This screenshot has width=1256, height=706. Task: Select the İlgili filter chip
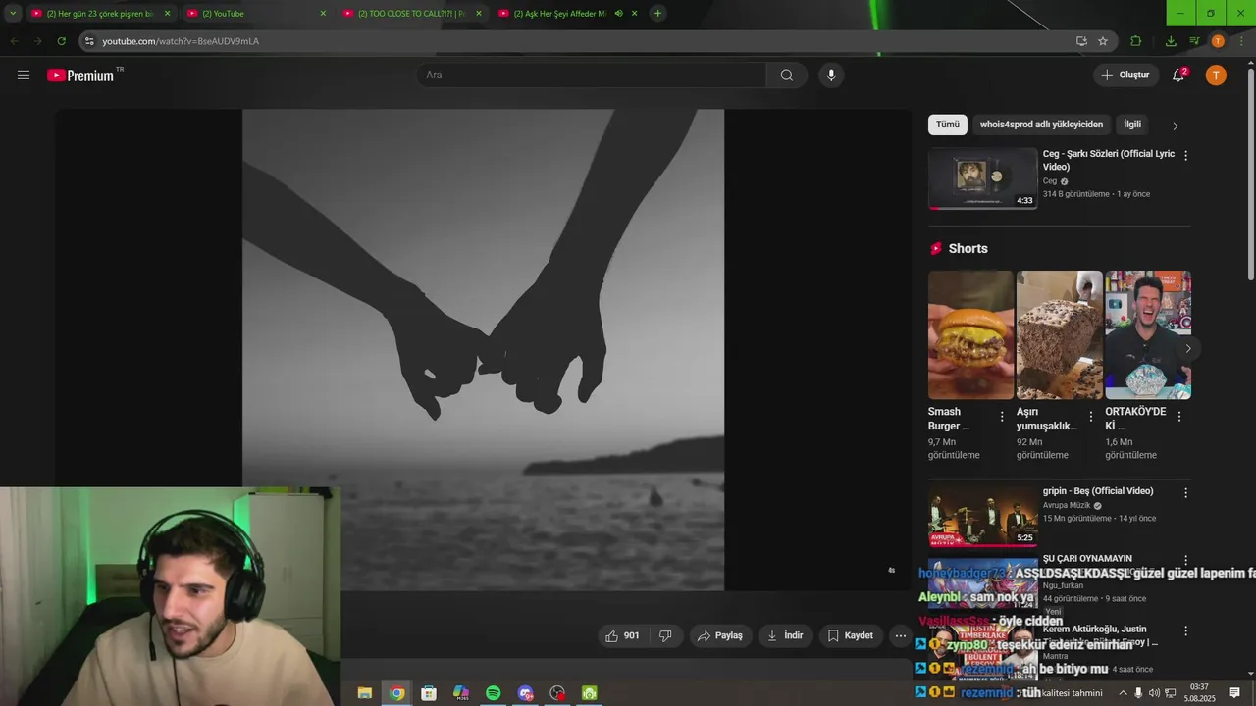click(1132, 125)
